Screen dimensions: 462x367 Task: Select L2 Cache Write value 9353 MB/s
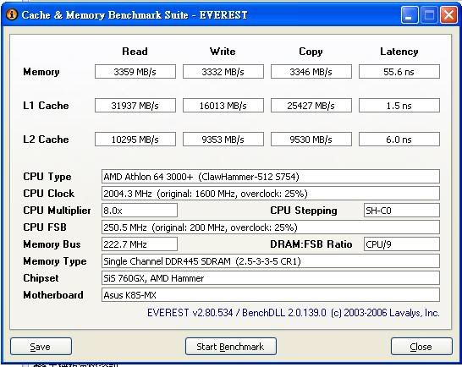(x=223, y=140)
